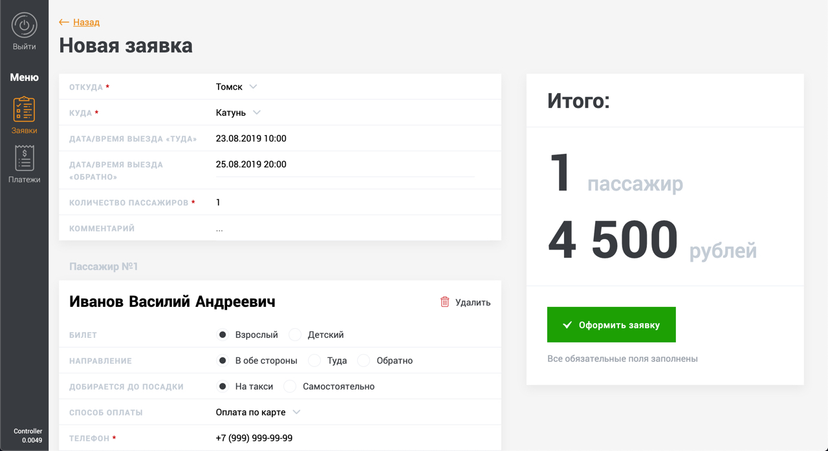828x451 pixels.
Task: Click the Удалить passenger text
Action: (473, 302)
